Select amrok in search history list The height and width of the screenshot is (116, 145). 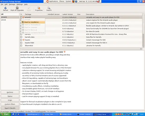point(3,20)
